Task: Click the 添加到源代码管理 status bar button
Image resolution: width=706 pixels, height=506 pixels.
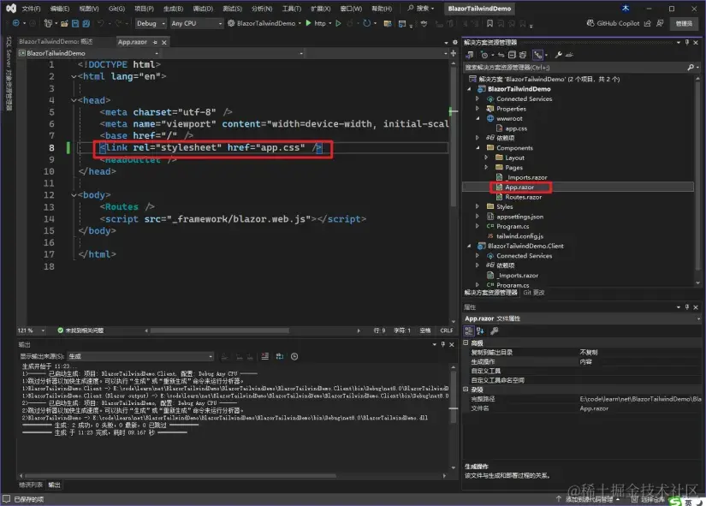Action: click(589, 499)
